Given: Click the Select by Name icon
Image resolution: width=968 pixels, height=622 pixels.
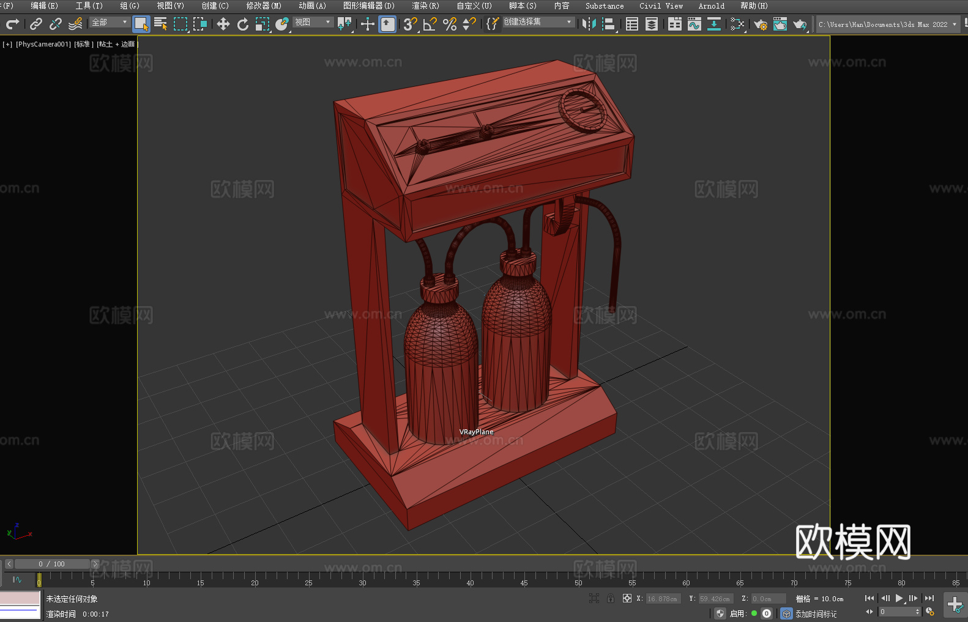Looking at the screenshot, I should 160,24.
